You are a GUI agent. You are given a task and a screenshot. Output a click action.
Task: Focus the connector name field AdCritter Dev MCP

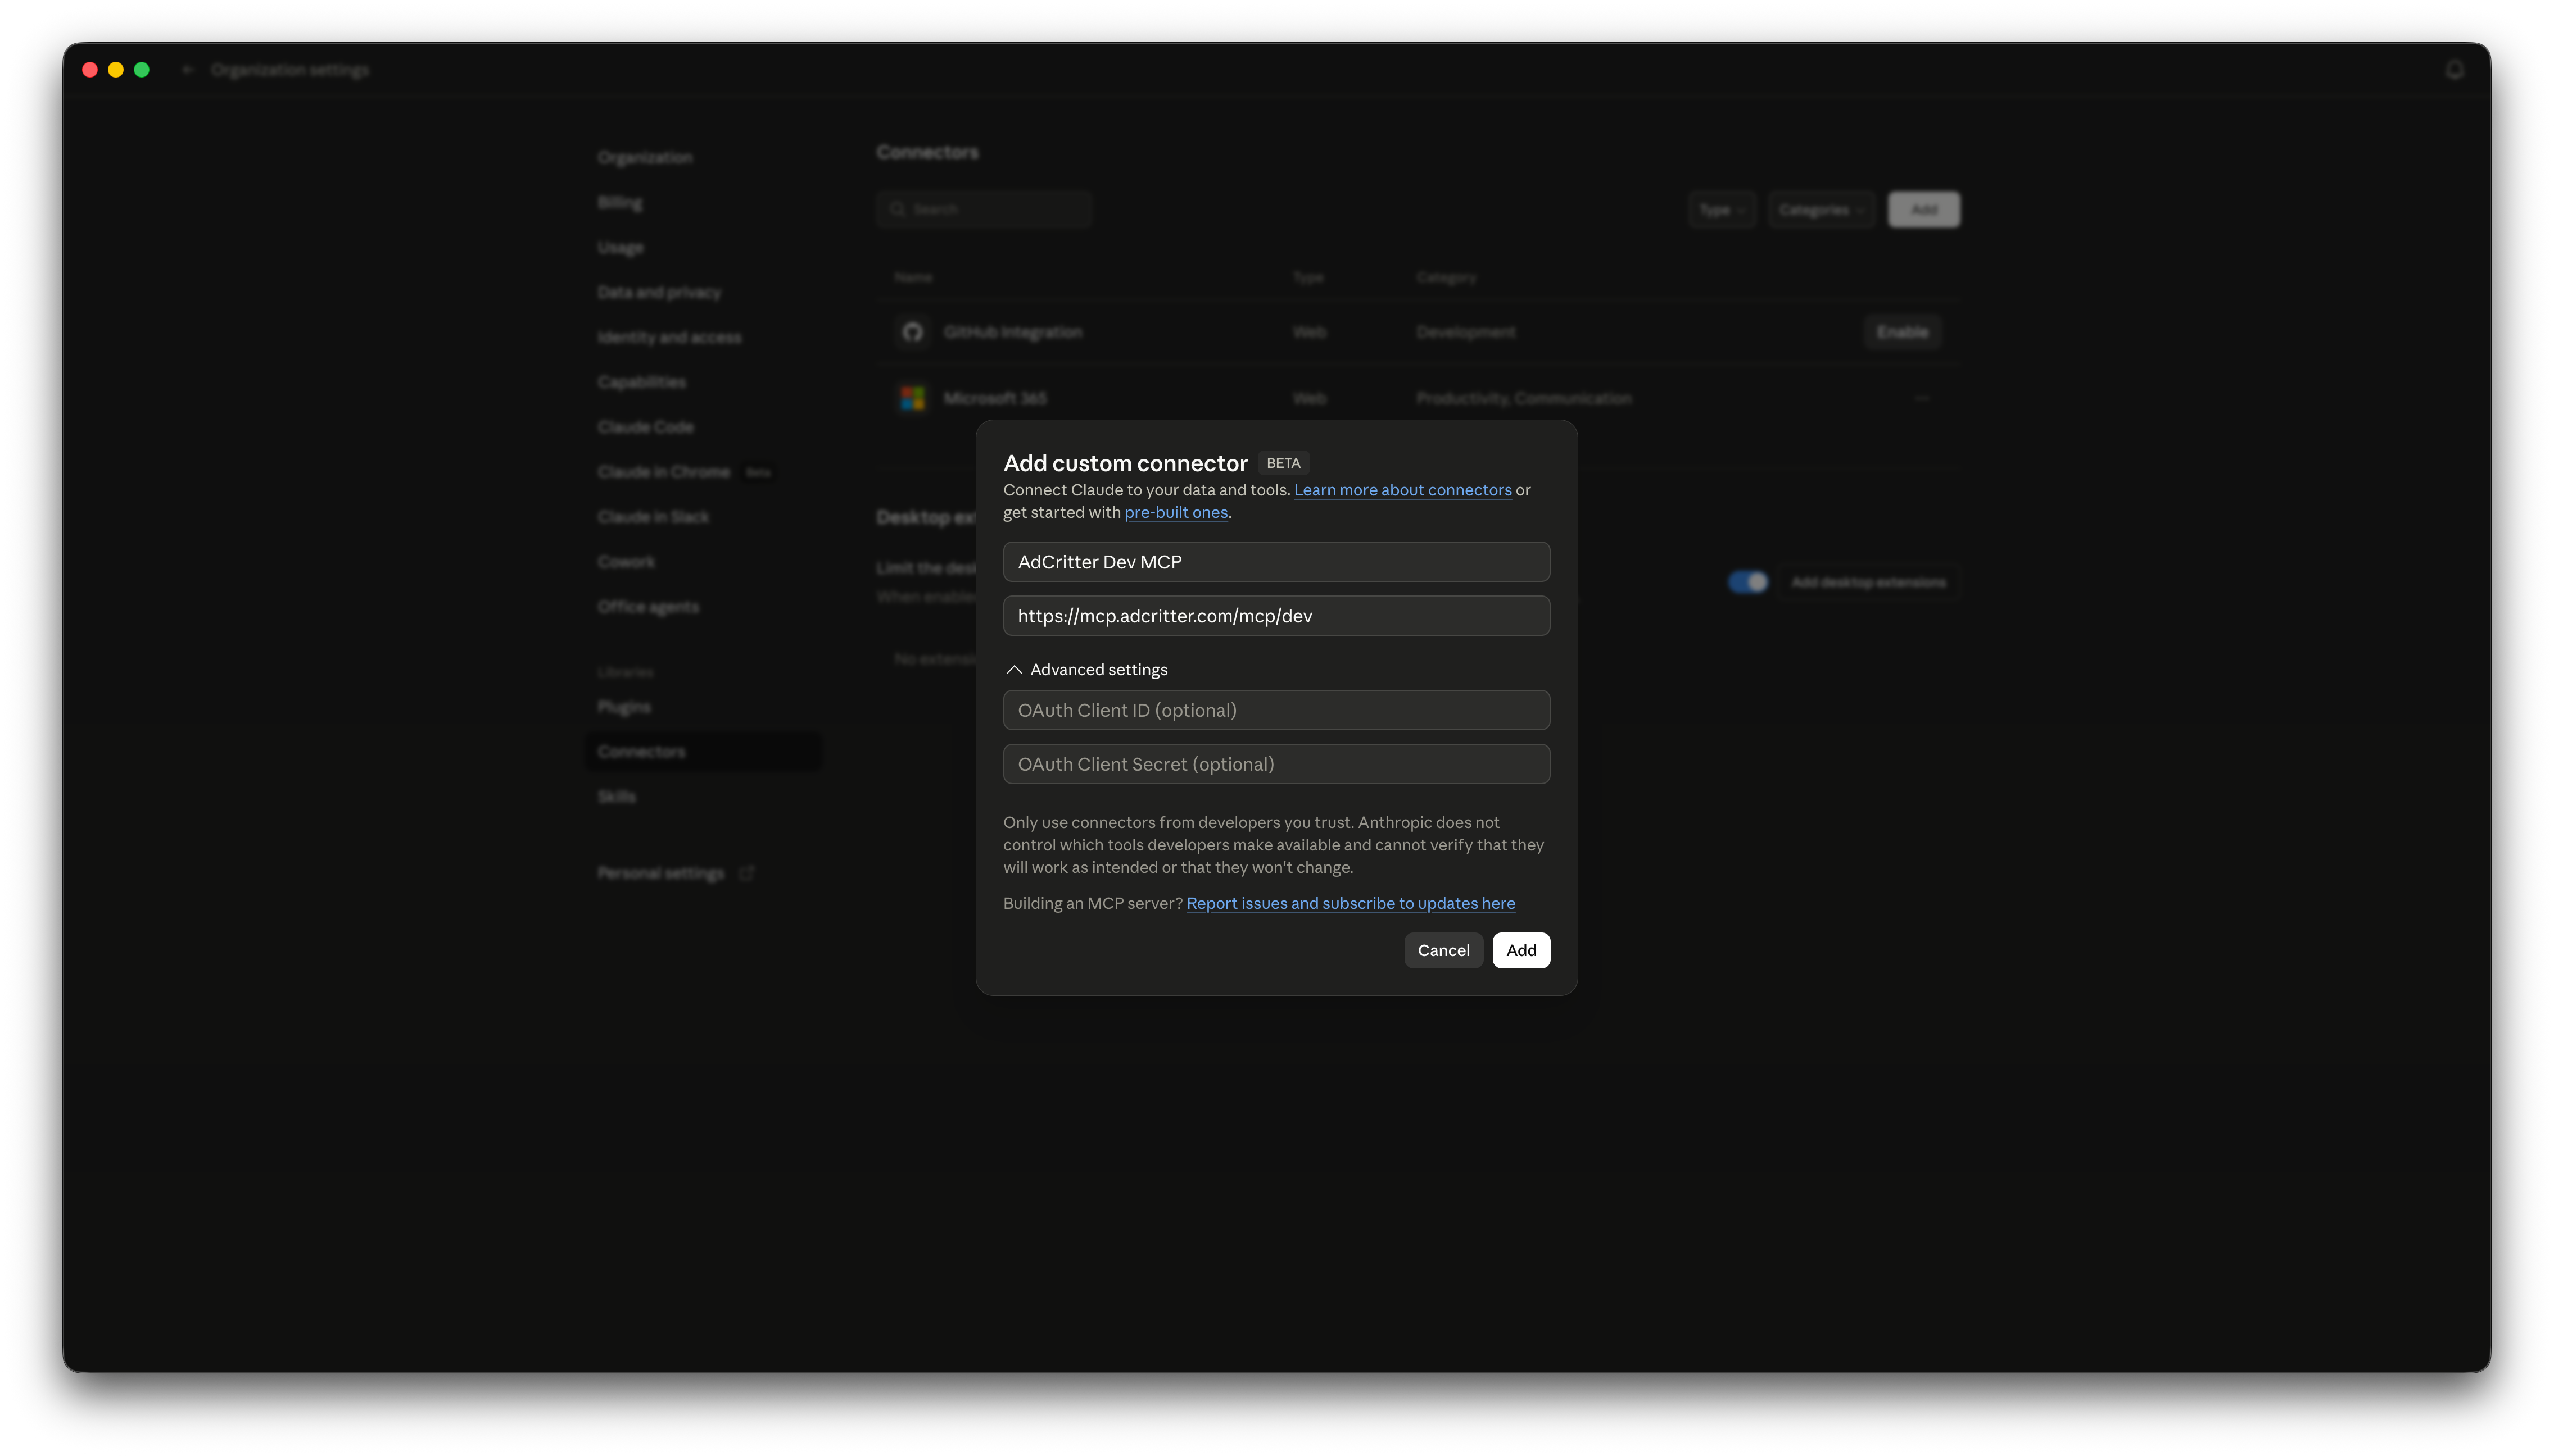pyautogui.click(x=1276, y=562)
